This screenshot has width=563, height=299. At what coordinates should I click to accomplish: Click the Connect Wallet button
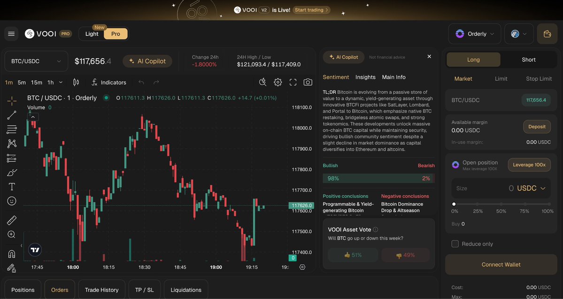point(501,265)
